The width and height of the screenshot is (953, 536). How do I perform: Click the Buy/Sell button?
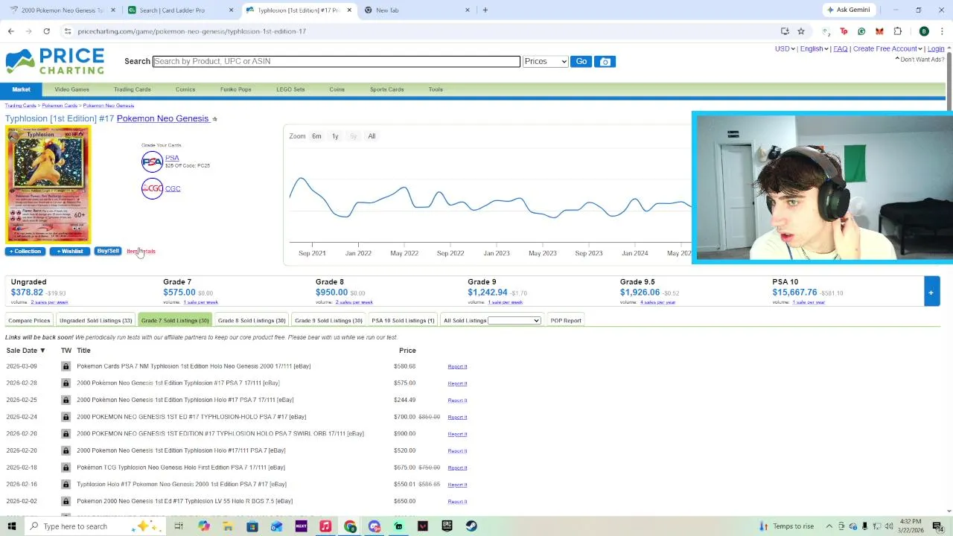point(108,251)
